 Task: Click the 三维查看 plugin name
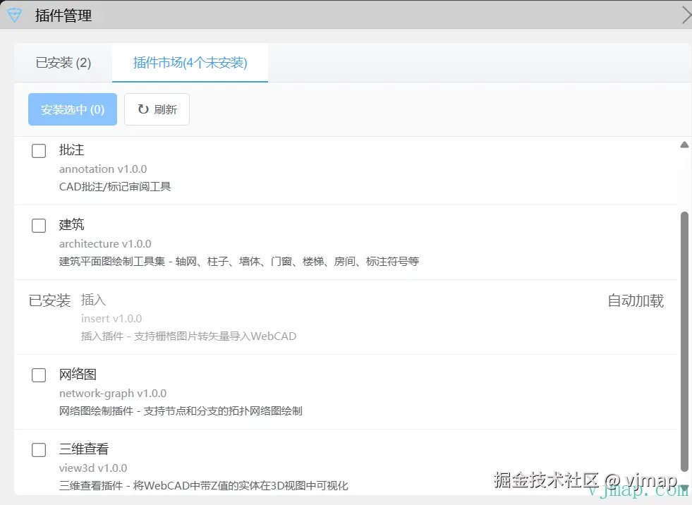pyautogui.click(x=84, y=449)
